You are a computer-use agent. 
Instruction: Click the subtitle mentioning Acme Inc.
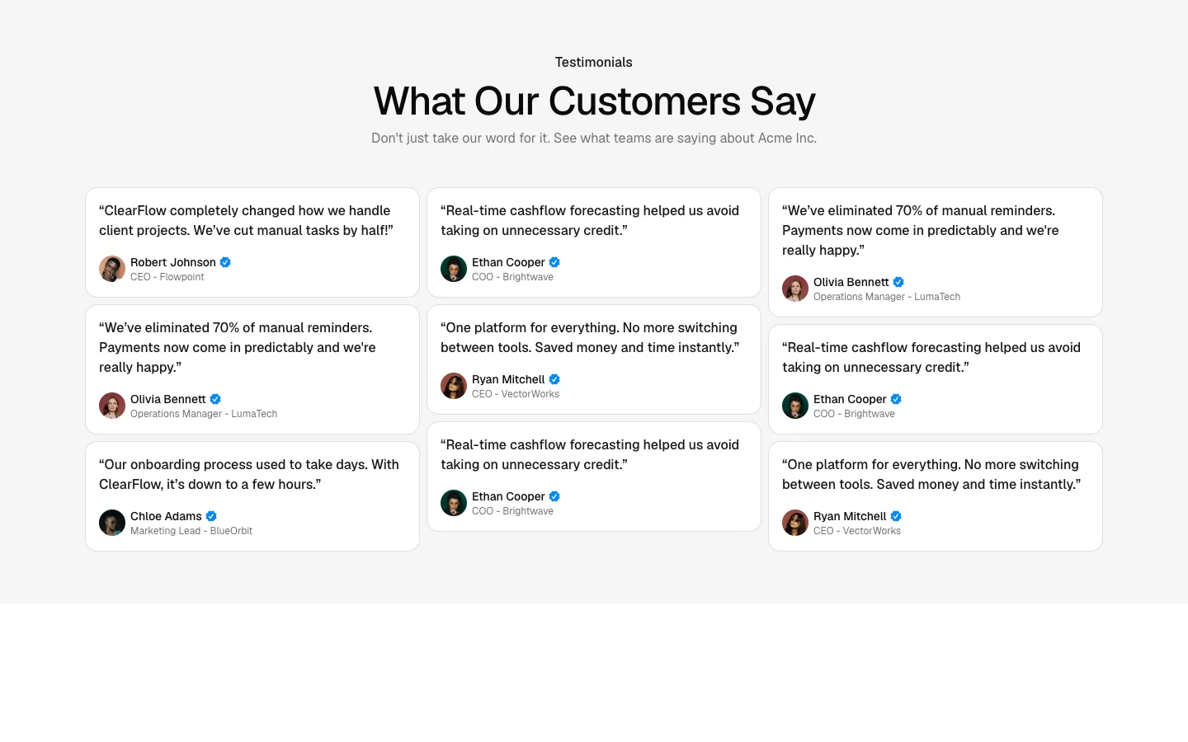(594, 138)
